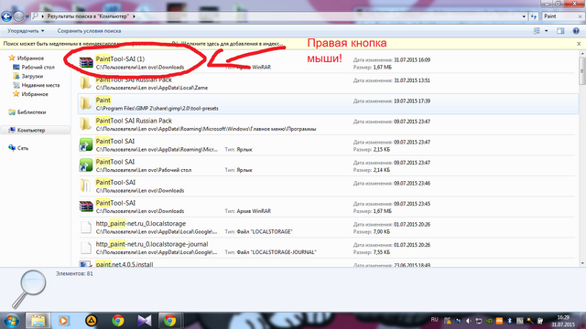Click the Элементов: 81 status text
The image size is (586, 329).
pos(74,273)
